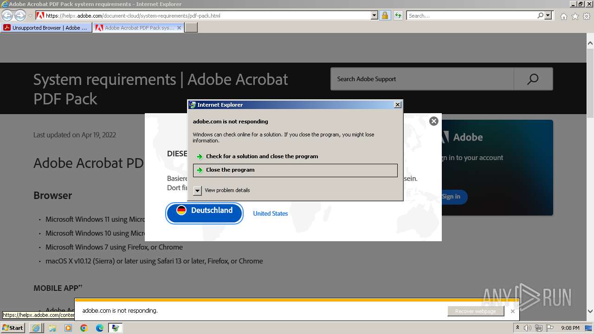This screenshot has height=334, width=594.
Task: Open the address bar dropdown arrow
Action: click(x=374, y=15)
